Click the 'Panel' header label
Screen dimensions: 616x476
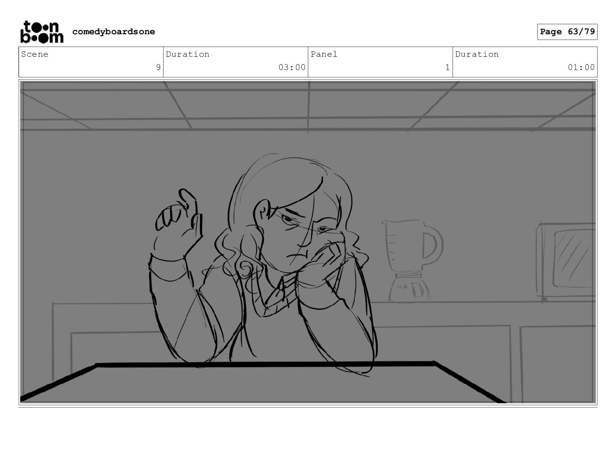pyautogui.click(x=324, y=54)
